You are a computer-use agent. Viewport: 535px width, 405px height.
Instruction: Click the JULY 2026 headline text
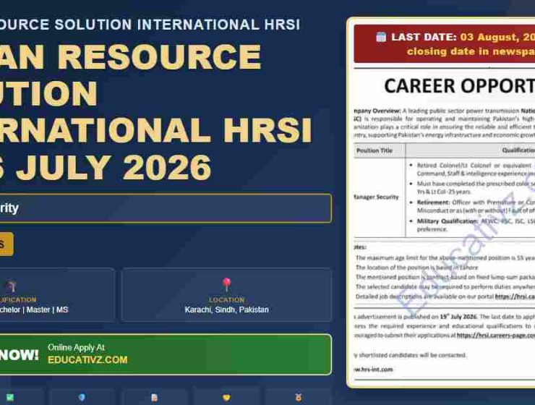(114, 168)
